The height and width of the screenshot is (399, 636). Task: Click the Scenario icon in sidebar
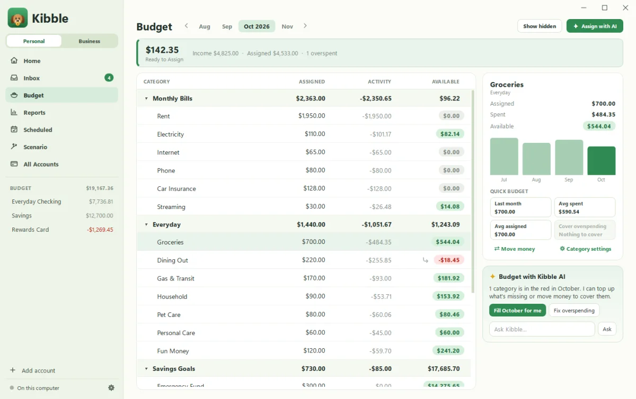pos(14,147)
